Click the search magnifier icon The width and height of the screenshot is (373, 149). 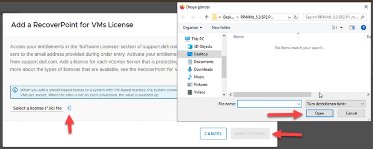pos(362,17)
